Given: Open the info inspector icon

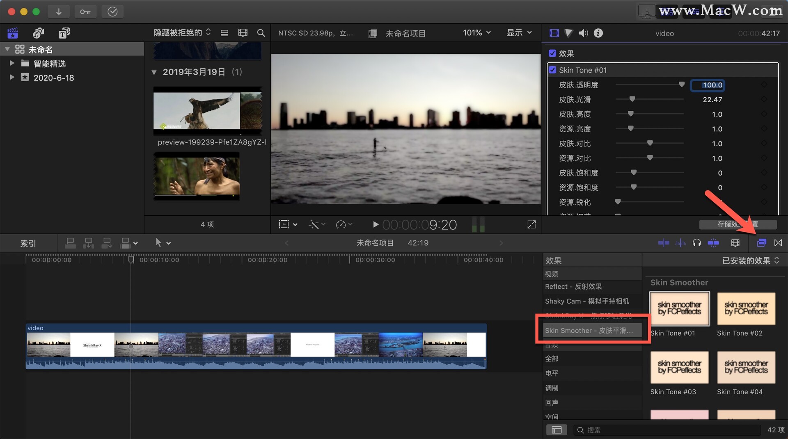Looking at the screenshot, I should tap(598, 33).
